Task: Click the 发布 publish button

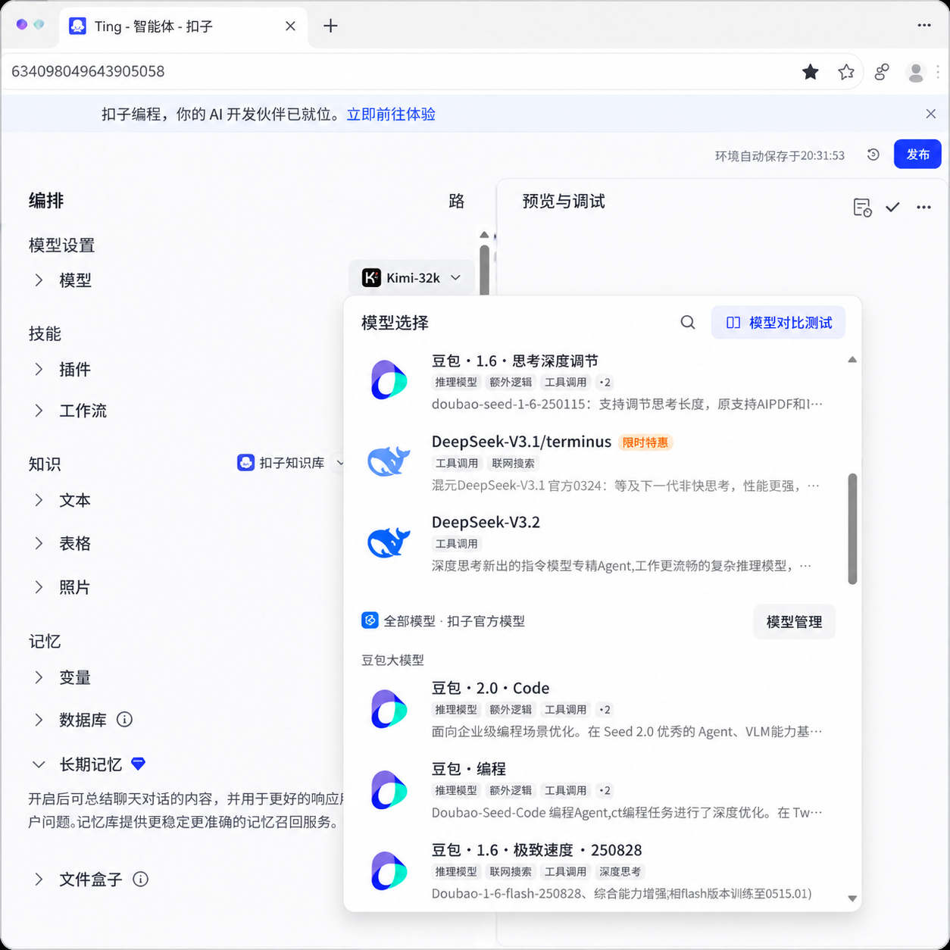Action: tap(917, 154)
